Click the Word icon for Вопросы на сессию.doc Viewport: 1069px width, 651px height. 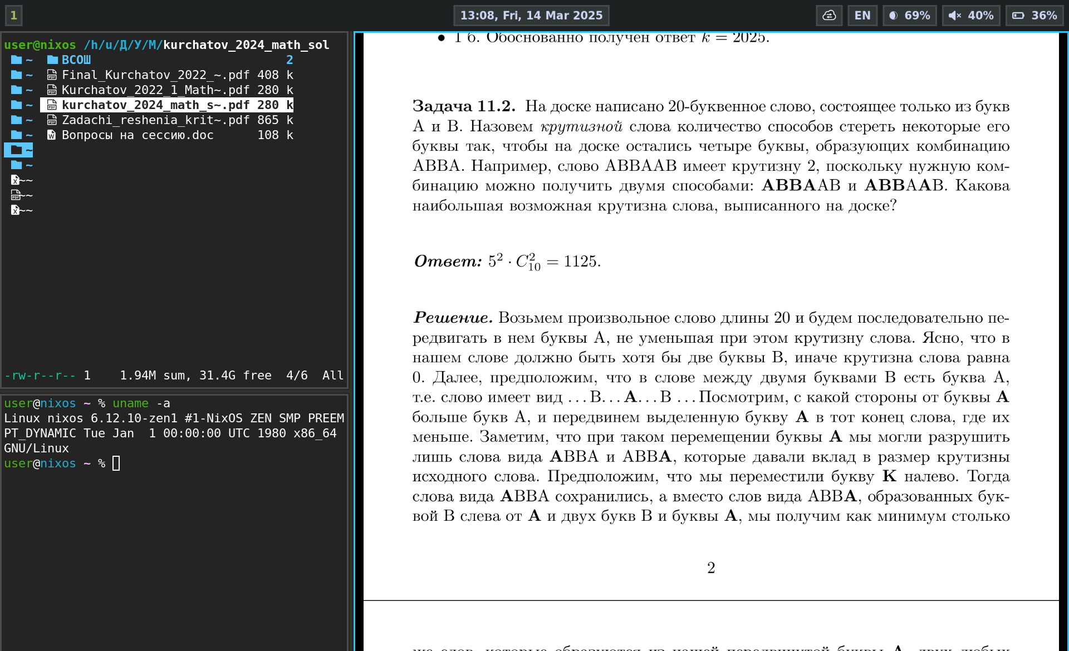coord(52,135)
